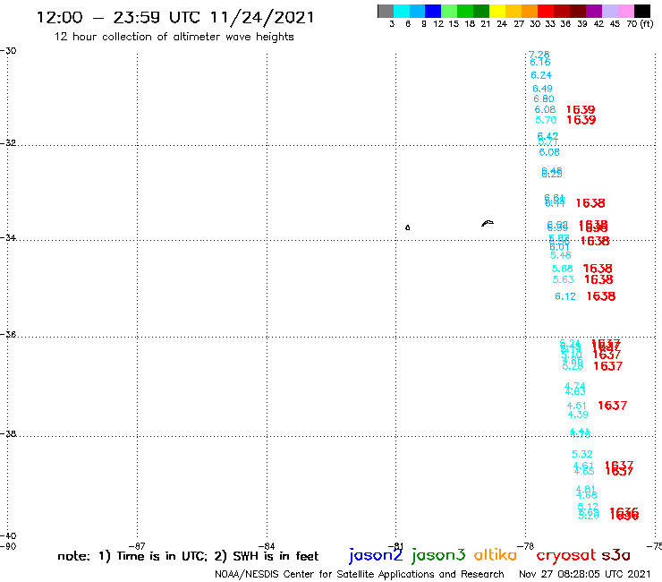This screenshot has width=662, height=582.
Task: Click the blue 'jason2' satellite label
Action: [x=376, y=555]
